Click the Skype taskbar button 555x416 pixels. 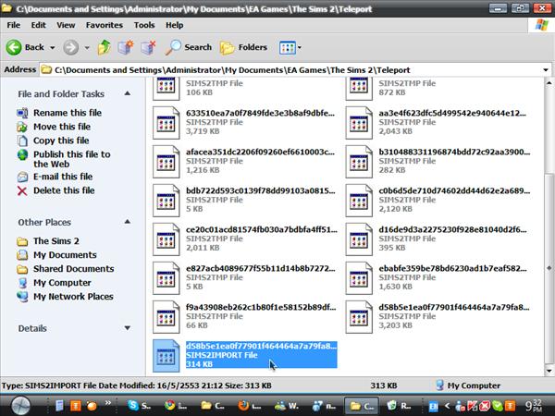point(140,406)
